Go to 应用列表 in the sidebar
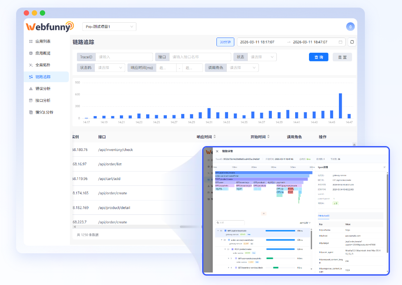 [43, 42]
